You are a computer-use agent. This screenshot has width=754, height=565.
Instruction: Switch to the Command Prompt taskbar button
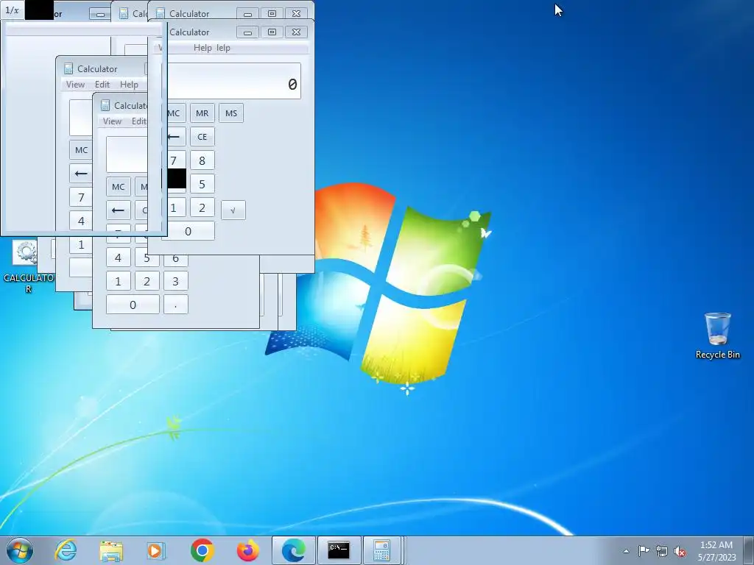339,550
